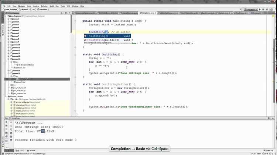Select charsets.jar in External Libraries
The height and width of the screenshot is (155, 277).
tap(24, 105)
